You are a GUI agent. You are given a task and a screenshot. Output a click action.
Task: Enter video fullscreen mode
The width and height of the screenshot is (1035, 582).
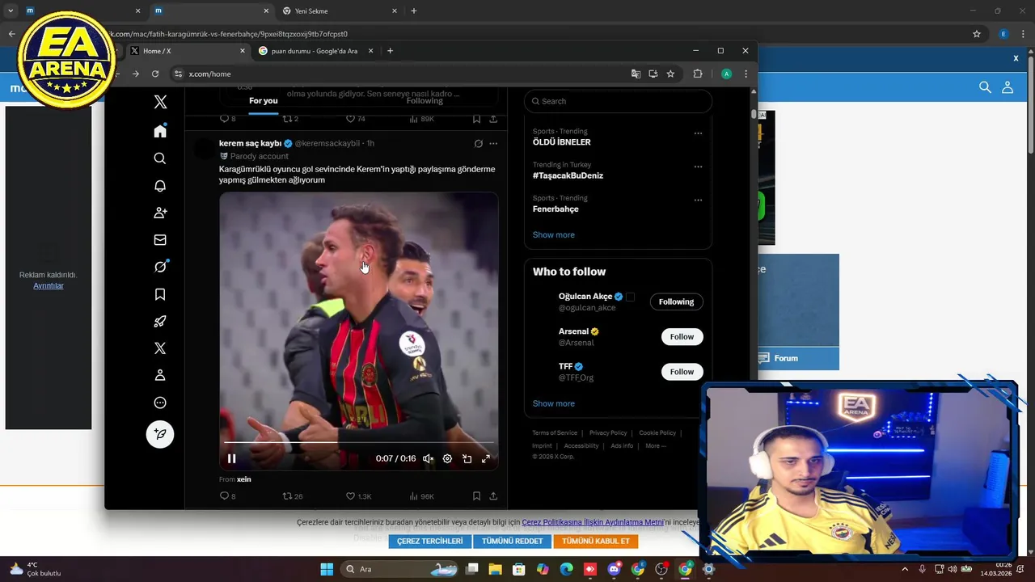point(486,458)
